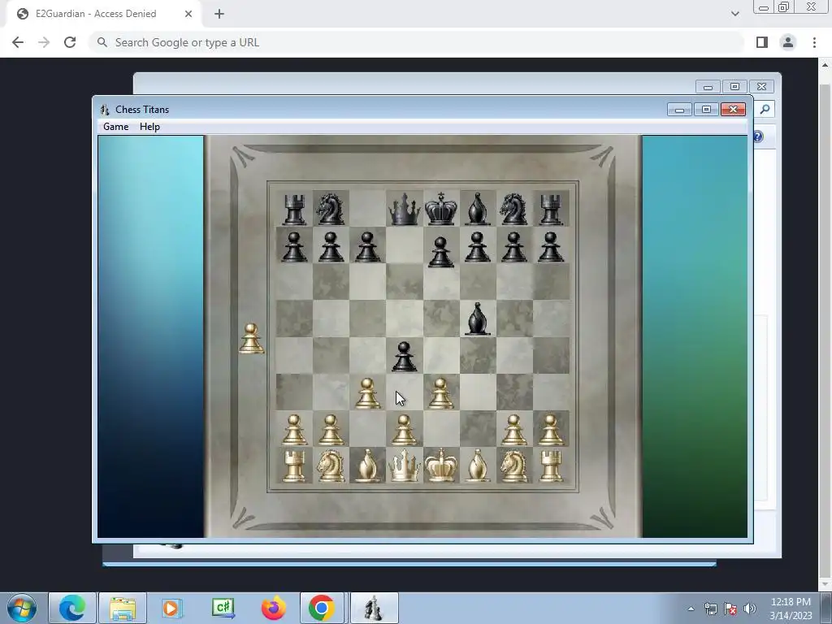832x624 pixels.
Task: Select the white pawn on e3
Action: click(x=440, y=393)
